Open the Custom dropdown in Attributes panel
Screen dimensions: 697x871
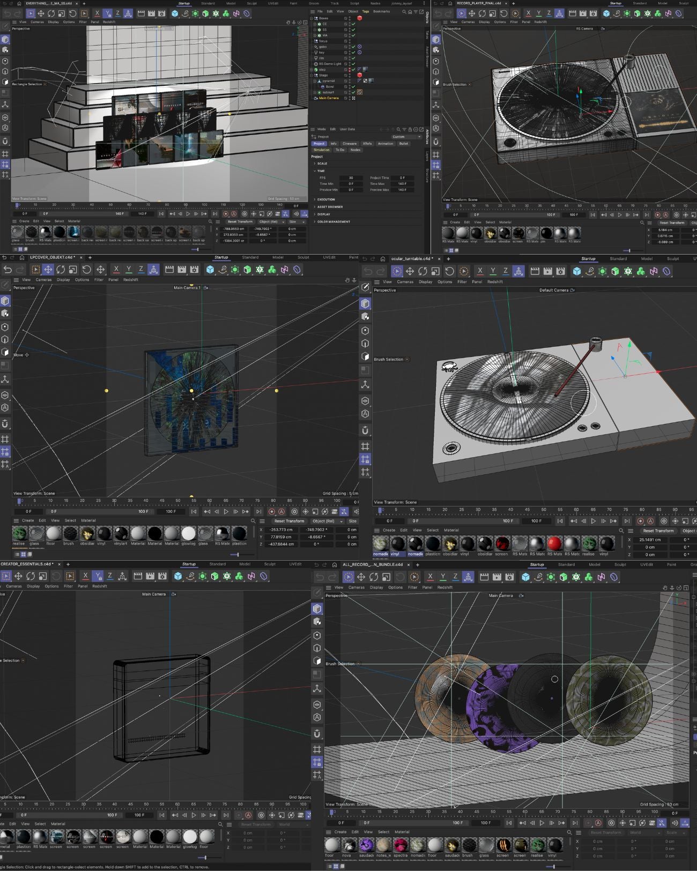[x=406, y=137]
